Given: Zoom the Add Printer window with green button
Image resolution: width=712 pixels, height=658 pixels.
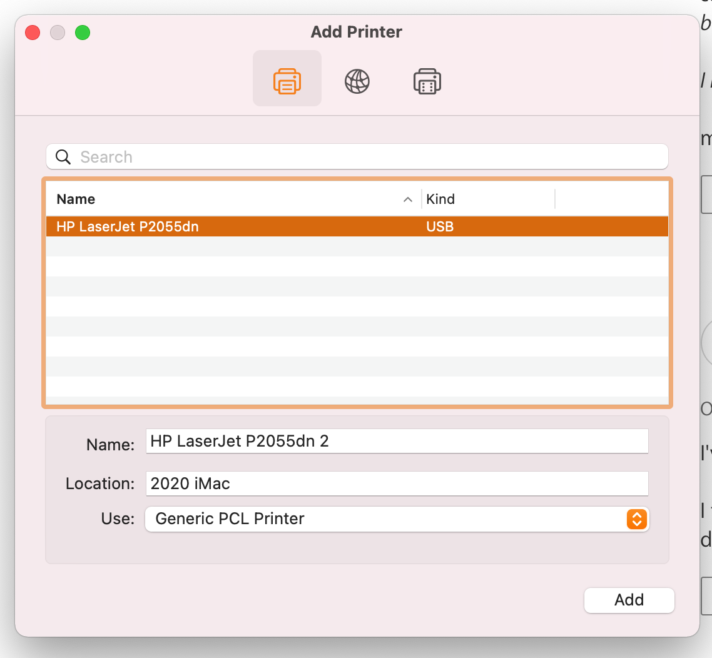Looking at the screenshot, I should pos(83,33).
